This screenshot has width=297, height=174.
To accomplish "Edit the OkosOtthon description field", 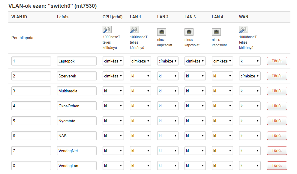I will [x=77, y=106].
